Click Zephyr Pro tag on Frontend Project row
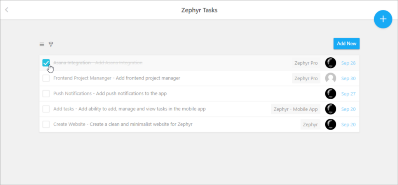This screenshot has height=185, width=398. coord(306,78)
